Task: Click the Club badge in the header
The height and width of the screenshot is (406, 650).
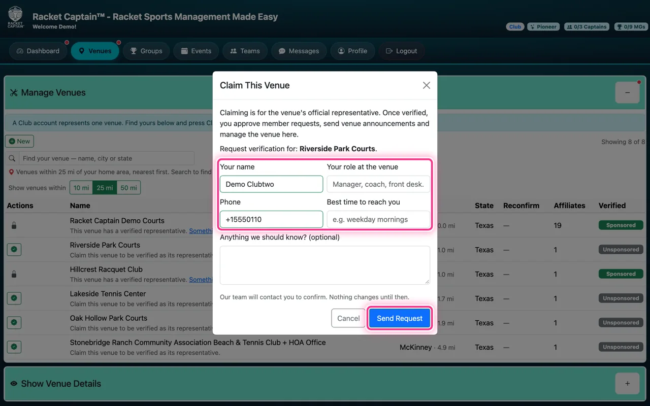Action: click(515, 27)
